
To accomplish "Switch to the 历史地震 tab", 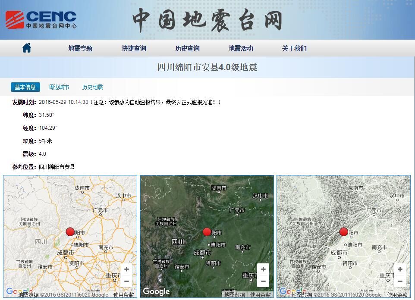I will 92,87.
